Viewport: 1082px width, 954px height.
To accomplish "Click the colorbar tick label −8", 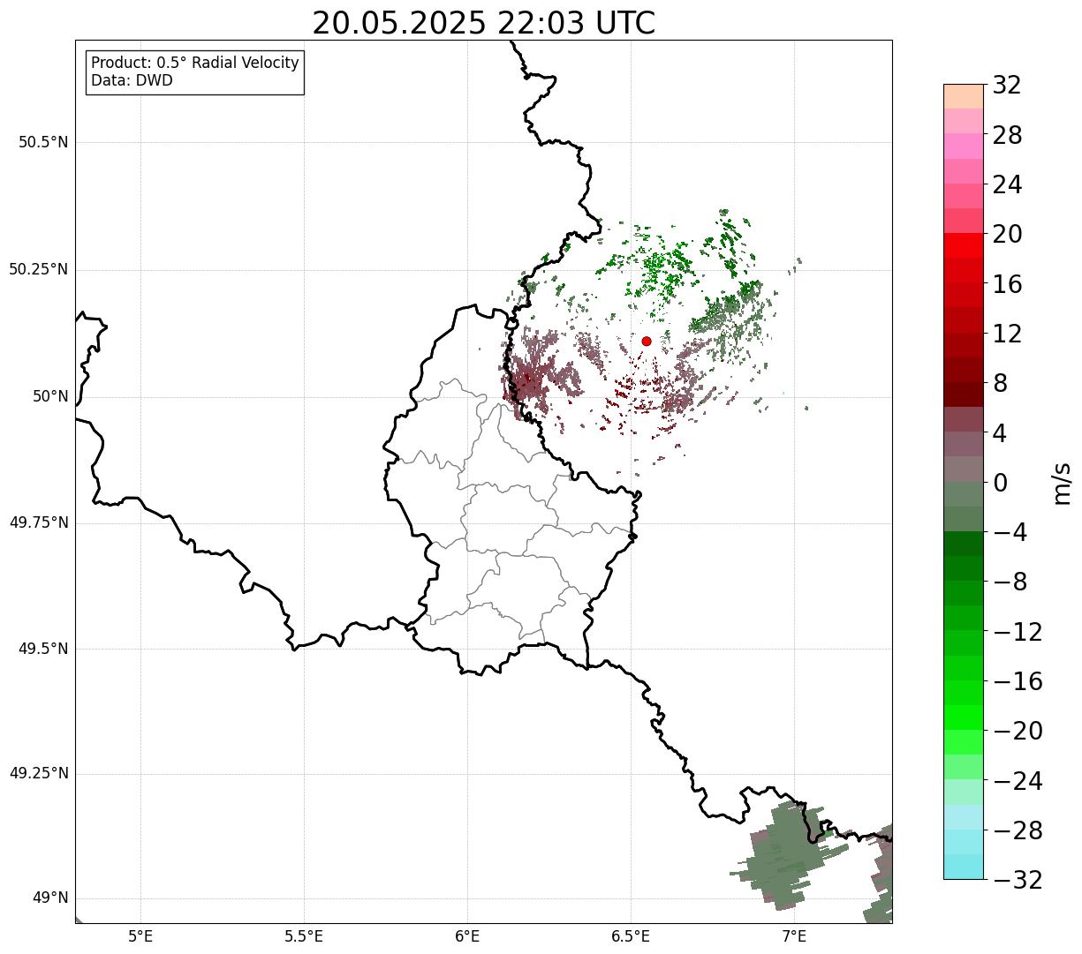I will (1010, 582).
